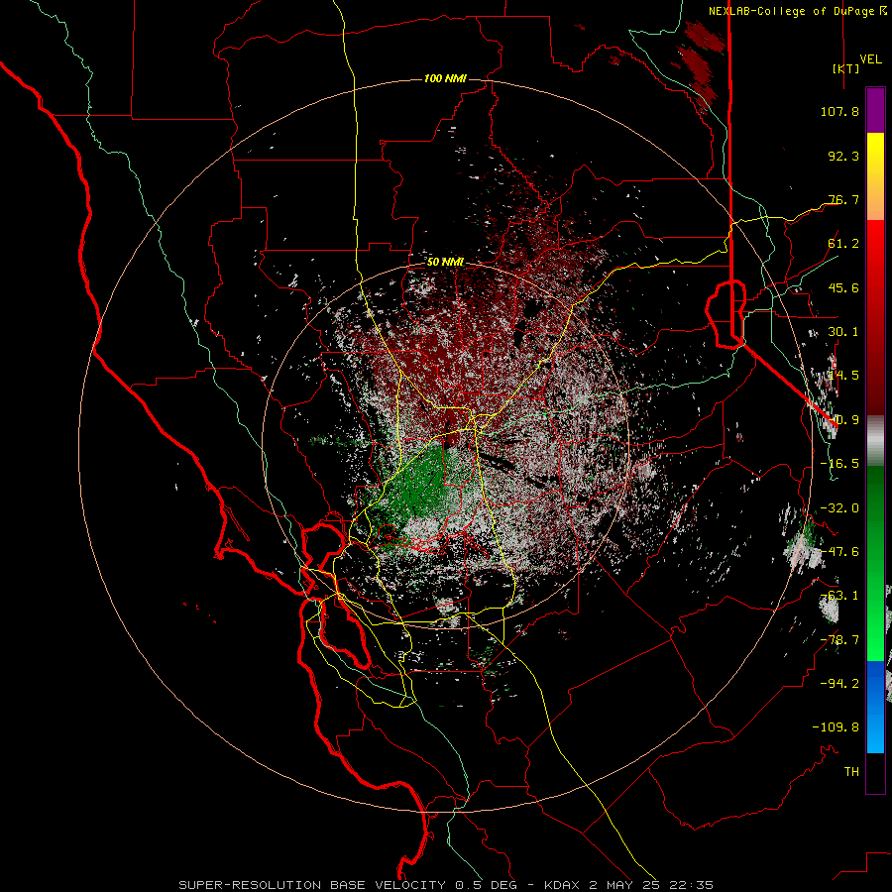Select the -32.0 velocity scale value
Screen dimensions: 892x892
point(839,508)
